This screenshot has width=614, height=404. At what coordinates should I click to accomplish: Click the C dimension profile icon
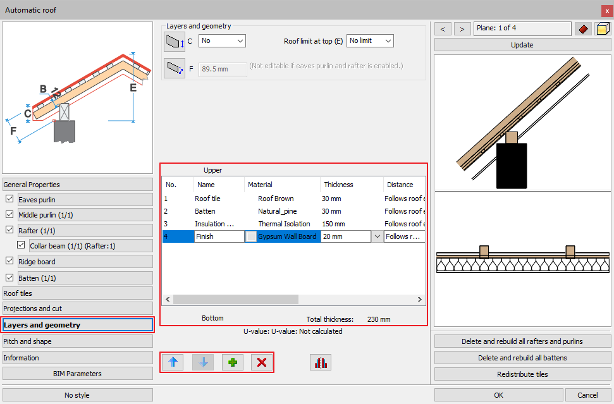click(174, 42)
